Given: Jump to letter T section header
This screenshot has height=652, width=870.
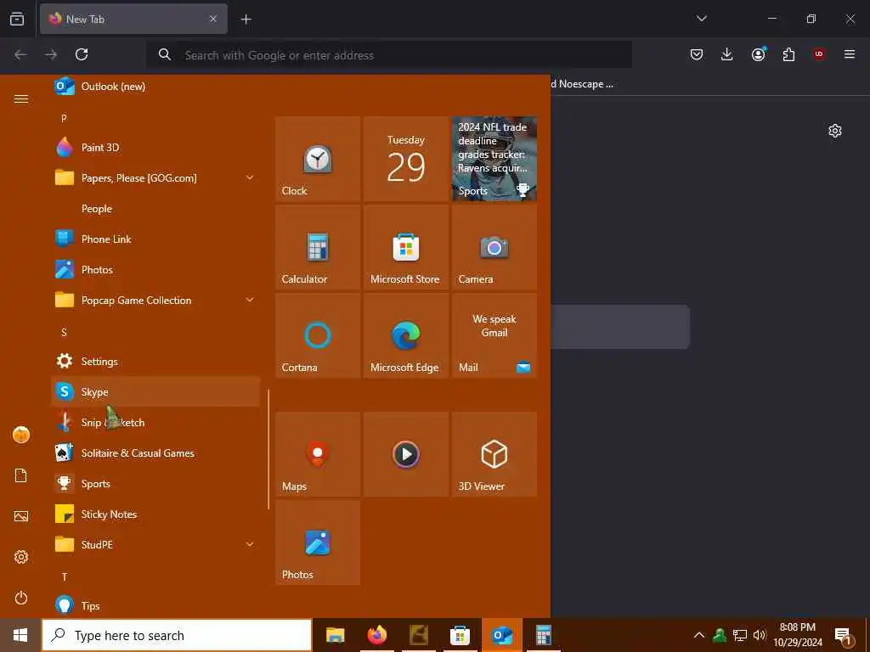Looking at the screenshot, I should [x=64, y=576].
